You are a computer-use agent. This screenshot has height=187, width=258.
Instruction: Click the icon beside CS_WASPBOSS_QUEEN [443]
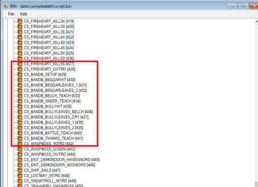pyautogui.click(x=20, y=149)
